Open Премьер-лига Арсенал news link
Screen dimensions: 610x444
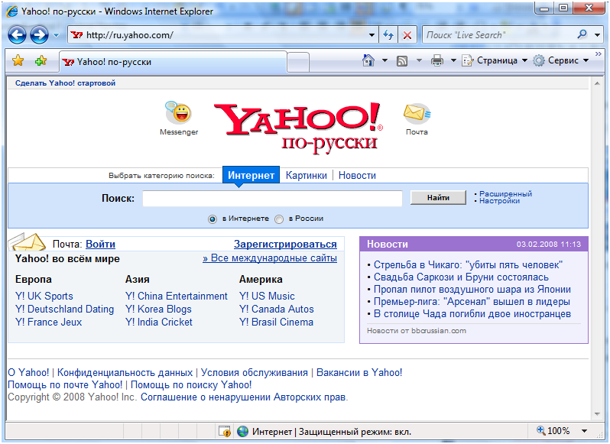pos(472,302)
